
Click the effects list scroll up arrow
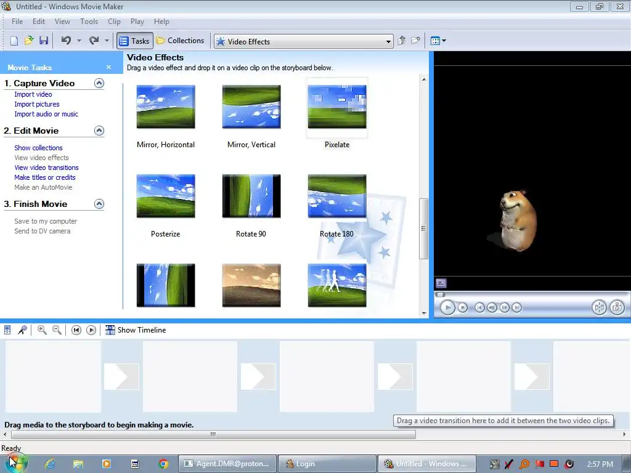tap(424, 79)
